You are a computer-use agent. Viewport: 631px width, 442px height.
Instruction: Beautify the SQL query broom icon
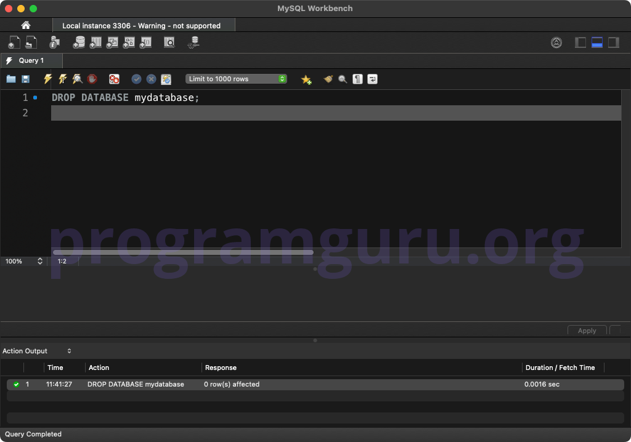point(328,79)
